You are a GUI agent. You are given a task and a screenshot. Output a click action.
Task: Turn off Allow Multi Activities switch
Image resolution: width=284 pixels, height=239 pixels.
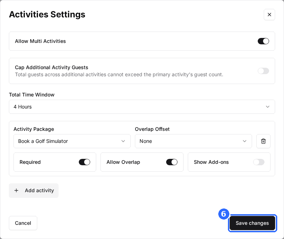coord(263,41)
